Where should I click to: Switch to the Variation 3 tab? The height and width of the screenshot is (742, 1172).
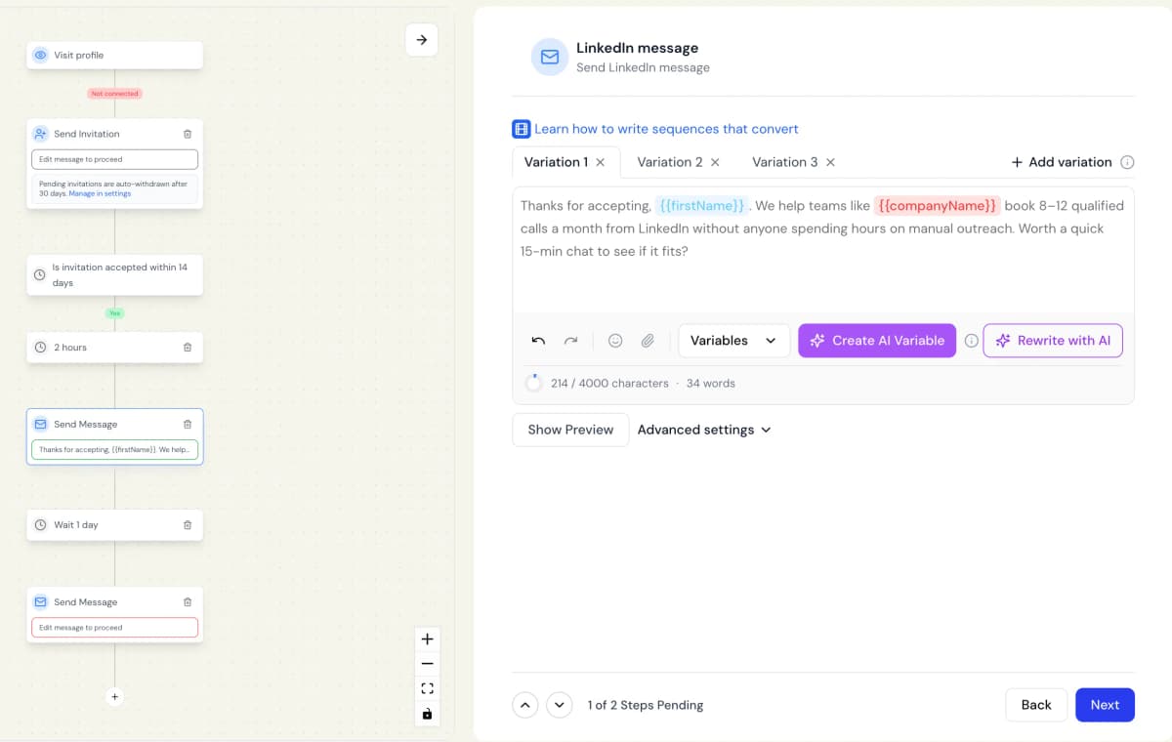click(x=785, y=162)
